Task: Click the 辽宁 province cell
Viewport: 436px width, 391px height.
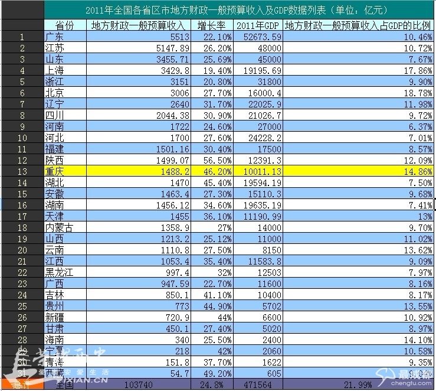Action: [x=65, y=104]
